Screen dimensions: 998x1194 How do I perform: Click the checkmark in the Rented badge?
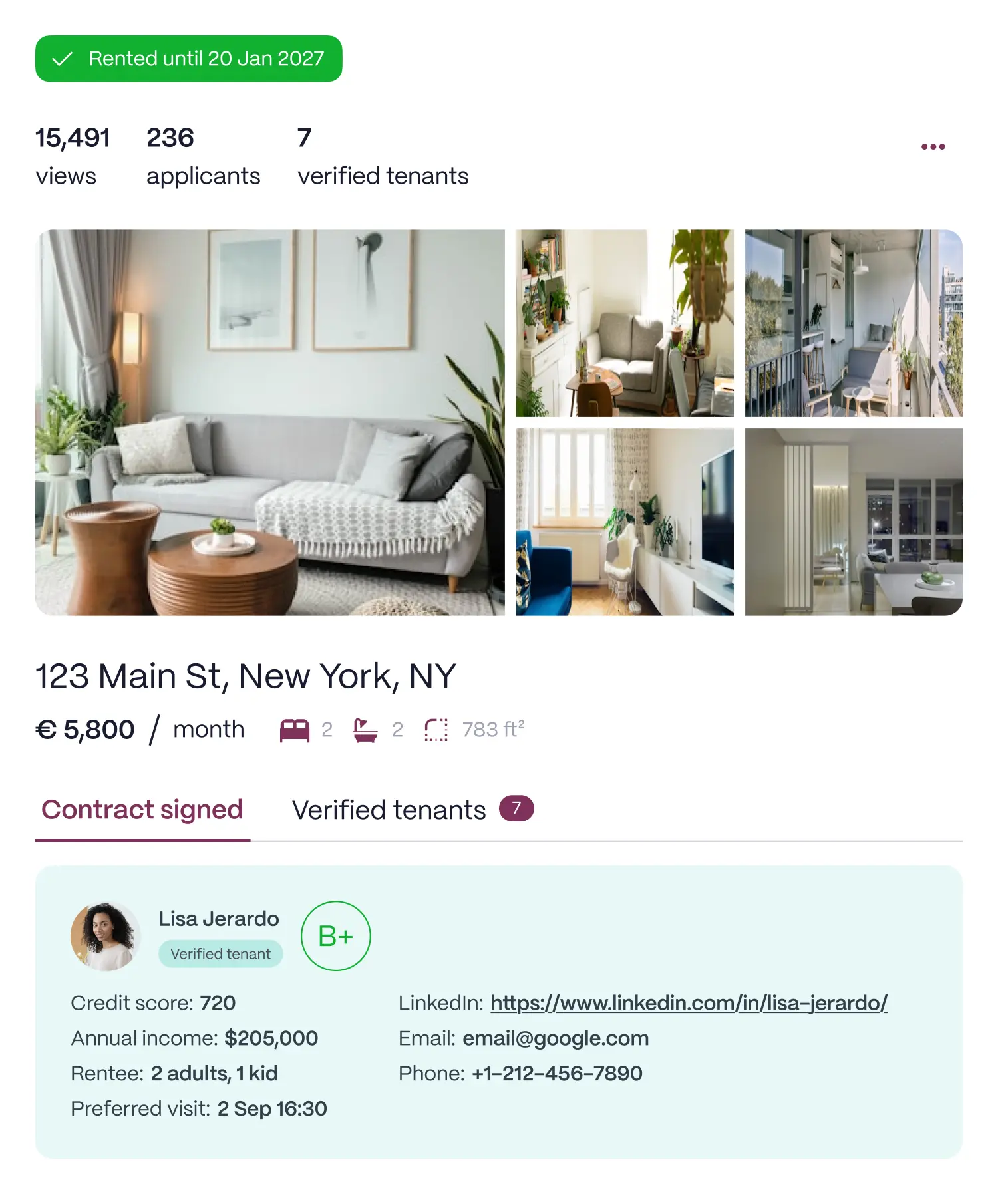(62, 59)
